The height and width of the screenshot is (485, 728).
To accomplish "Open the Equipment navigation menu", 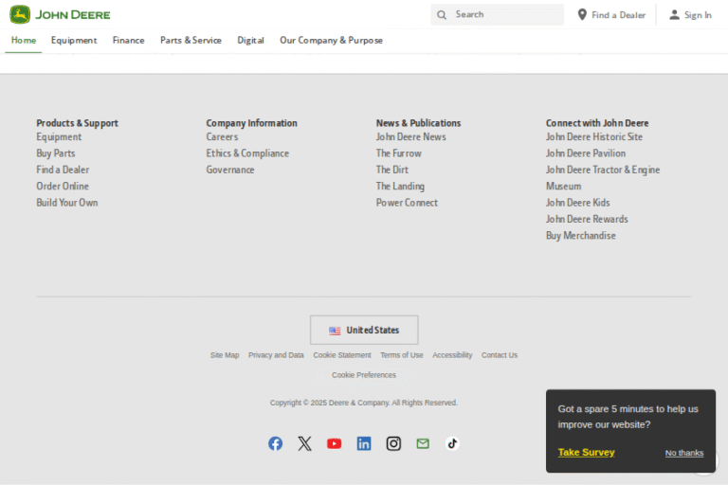I will point(74,41).
